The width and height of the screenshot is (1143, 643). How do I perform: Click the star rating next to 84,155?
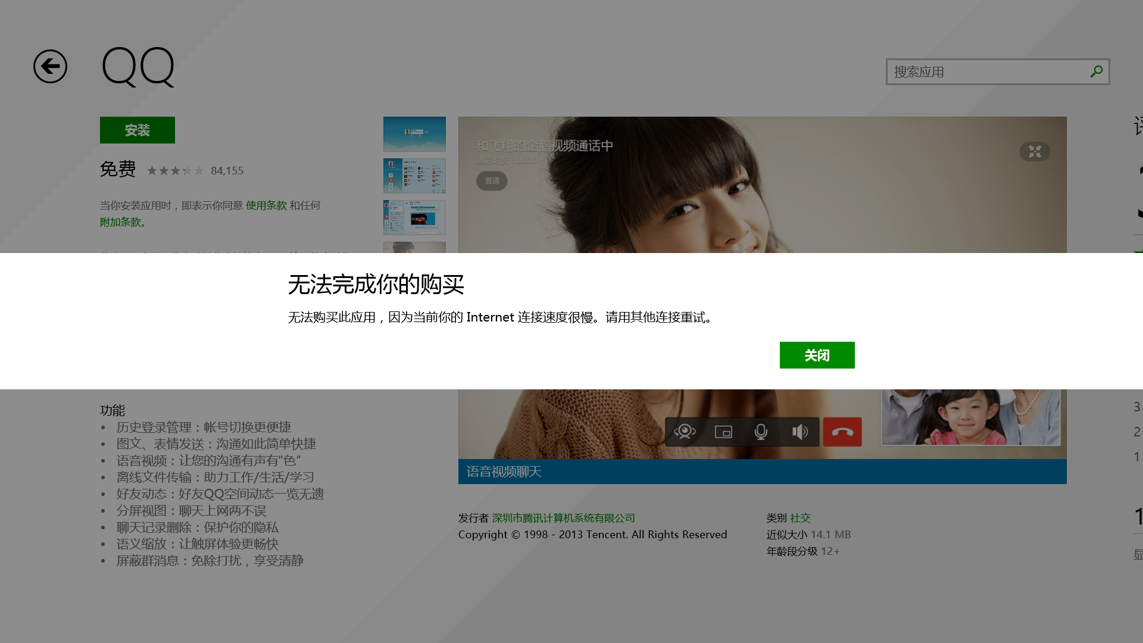[x=175, y=171]
